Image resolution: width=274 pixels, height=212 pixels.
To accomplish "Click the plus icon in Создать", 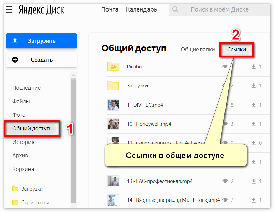I will coord(15,60).
